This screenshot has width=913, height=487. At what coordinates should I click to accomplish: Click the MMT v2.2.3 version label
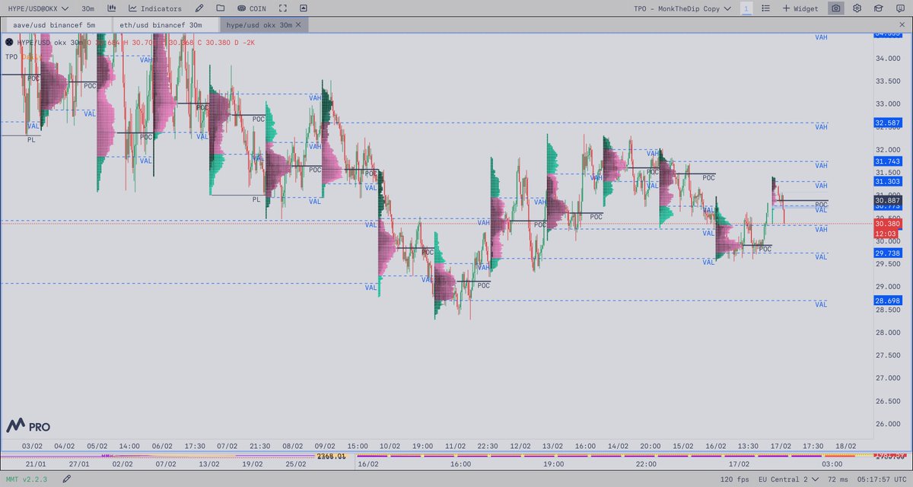(x=27, y=479)
